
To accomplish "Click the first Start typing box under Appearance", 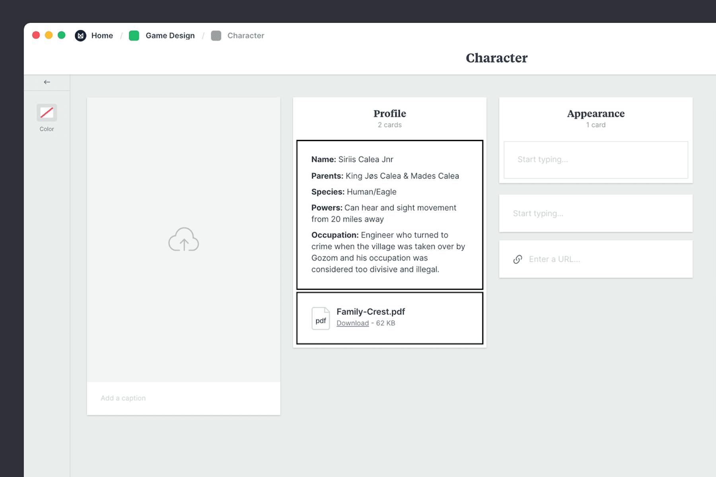I will point(595,159).
